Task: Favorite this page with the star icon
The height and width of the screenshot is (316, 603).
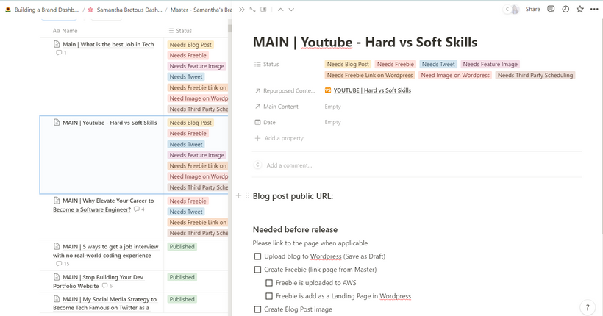Action: coord(580,10)
